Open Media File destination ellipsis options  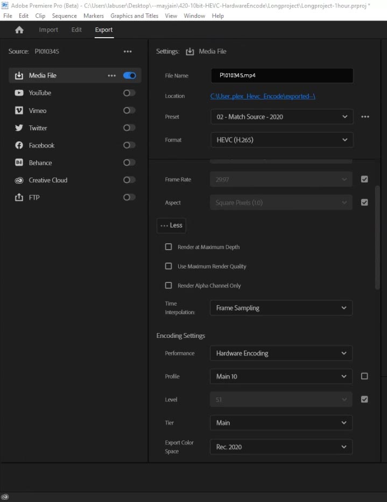point(111,75)
